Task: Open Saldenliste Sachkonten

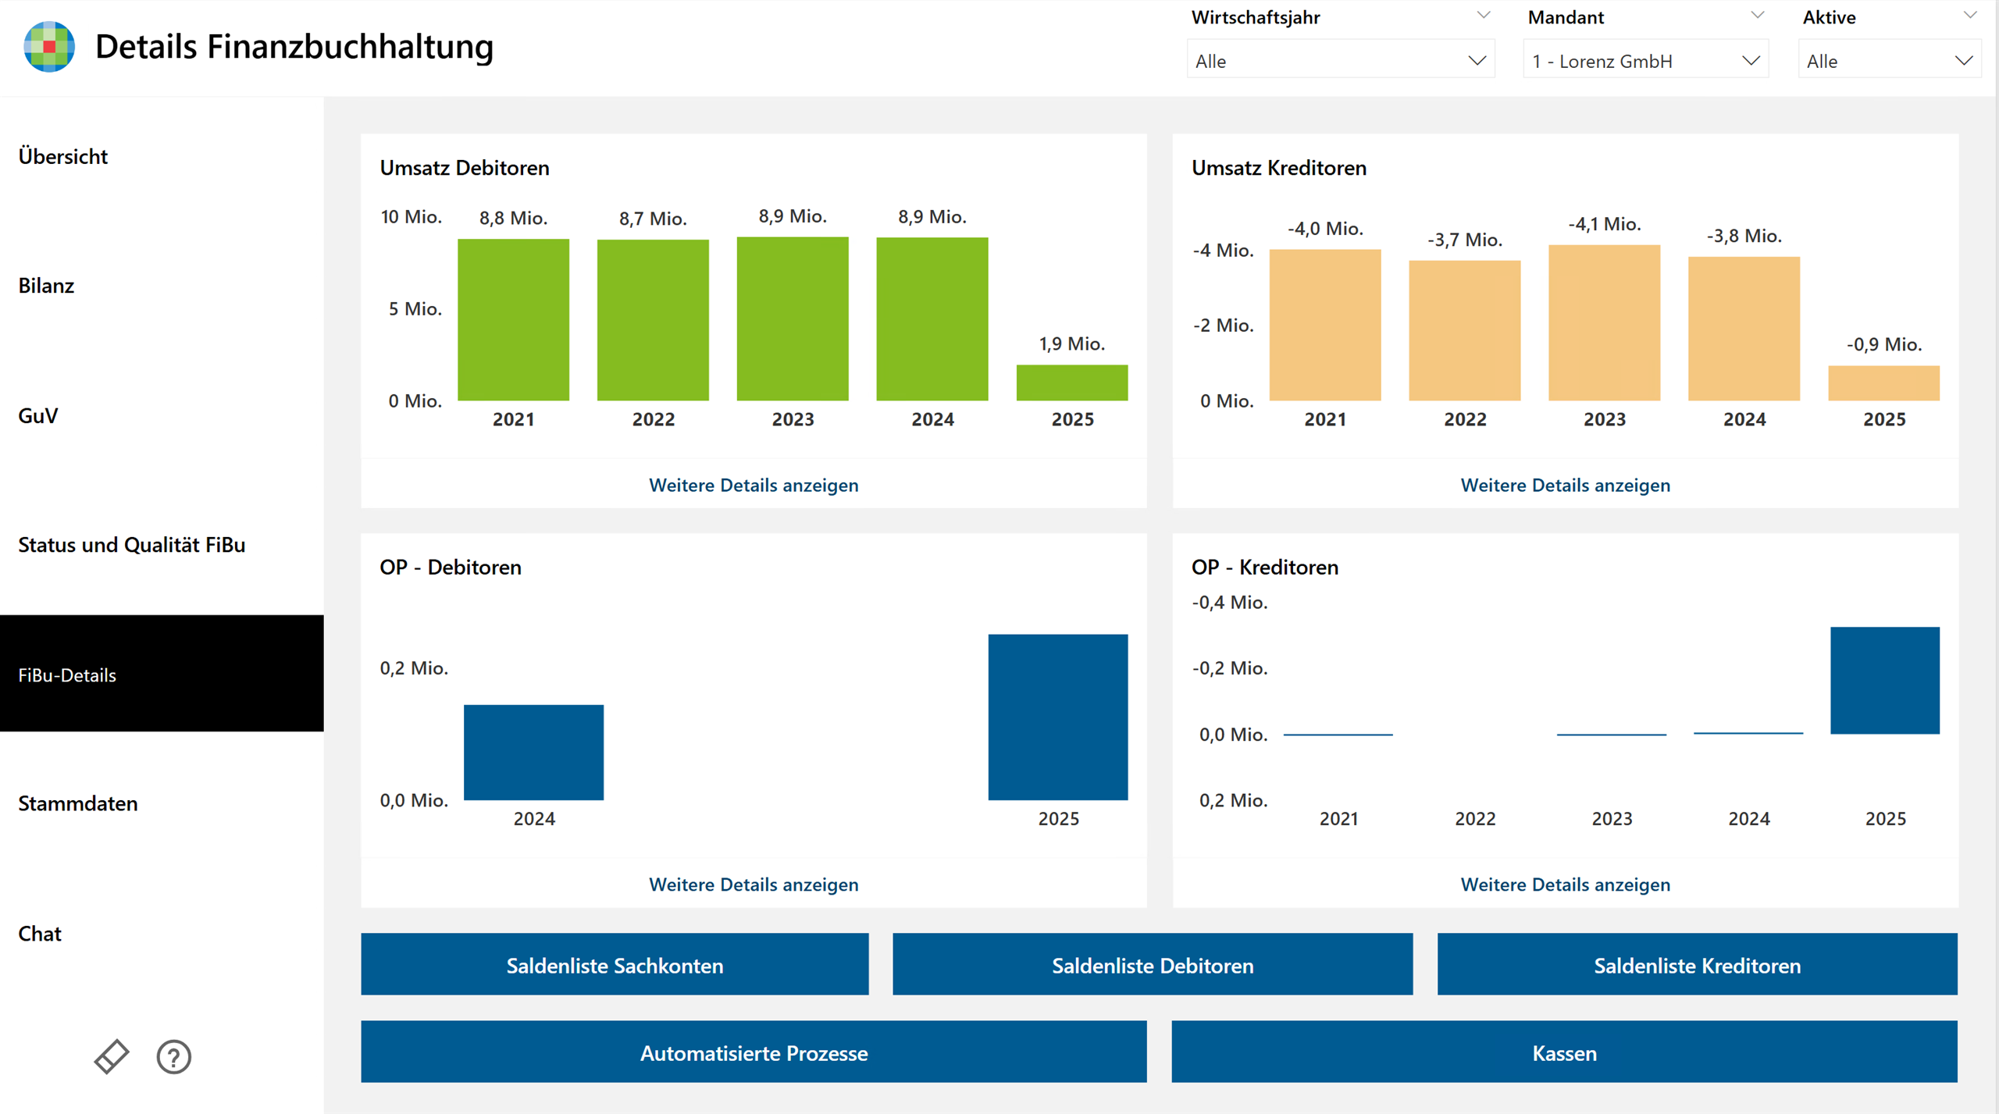Action: pos(615,965)
